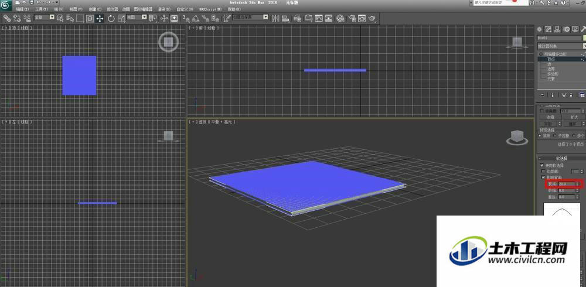Collapse the 可编辑多边形 stack entry
The image size is (586, 287).
tap(541, 54)
